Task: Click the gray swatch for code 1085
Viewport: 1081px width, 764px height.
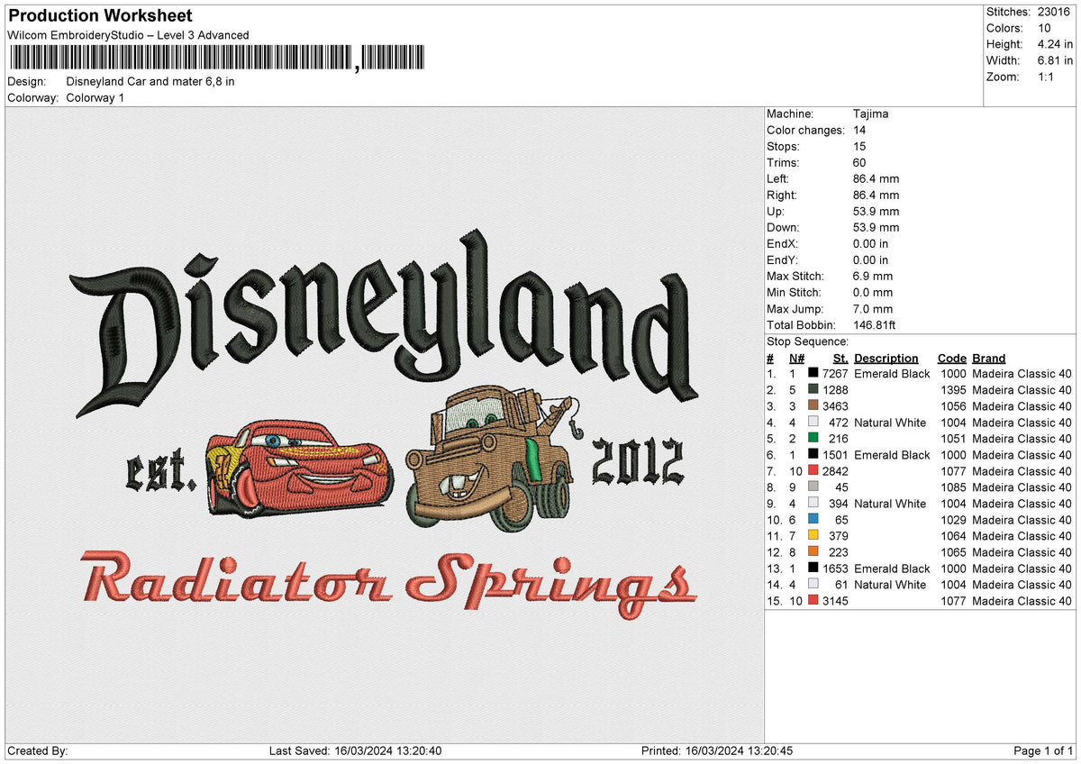Action: (x=813, y=487)
